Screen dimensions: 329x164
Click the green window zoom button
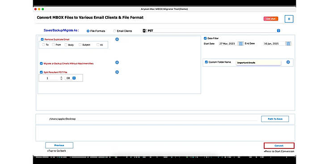[43, 9]
